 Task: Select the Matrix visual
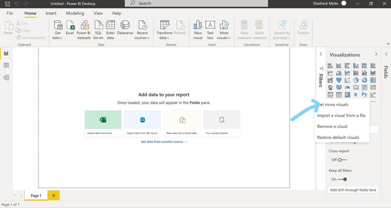[x=348, y=95]
